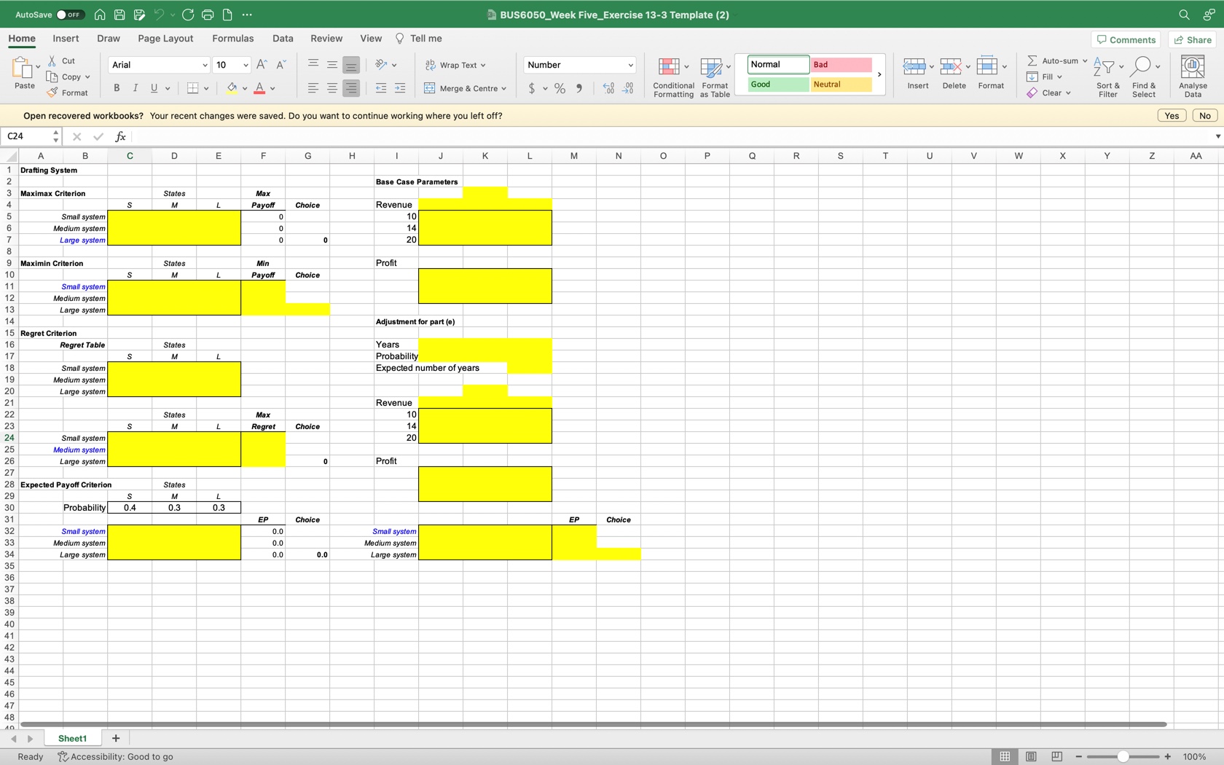Toggle Wrap Text on selected cell

point(455,65)
